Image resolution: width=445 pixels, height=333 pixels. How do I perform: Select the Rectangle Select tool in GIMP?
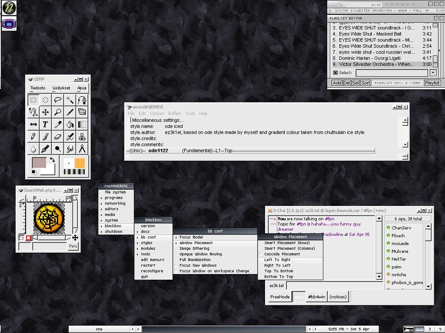[33, 100]
